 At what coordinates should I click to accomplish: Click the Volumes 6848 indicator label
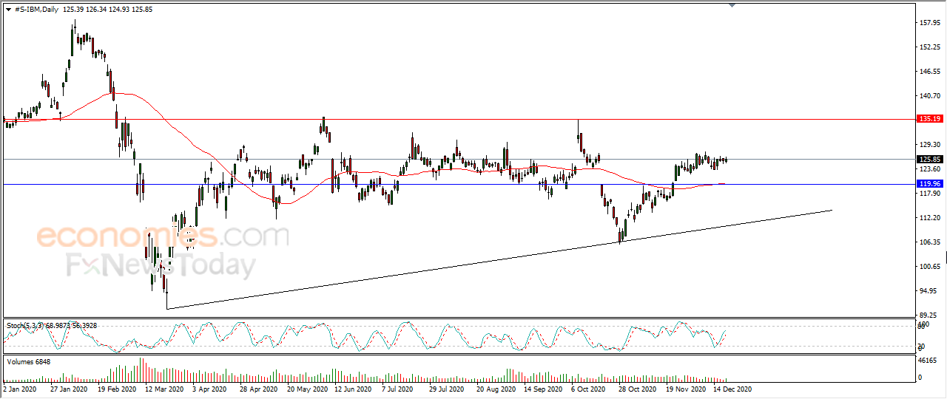click(27, 361)
